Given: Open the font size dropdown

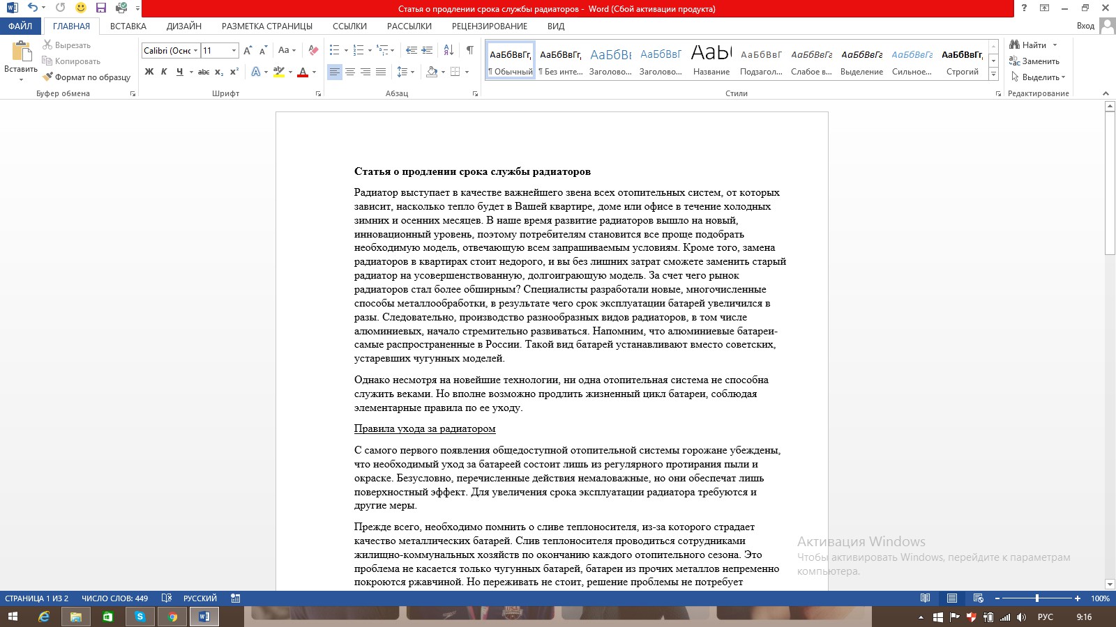Looking at the screenshot, I should tap(234, 50).
